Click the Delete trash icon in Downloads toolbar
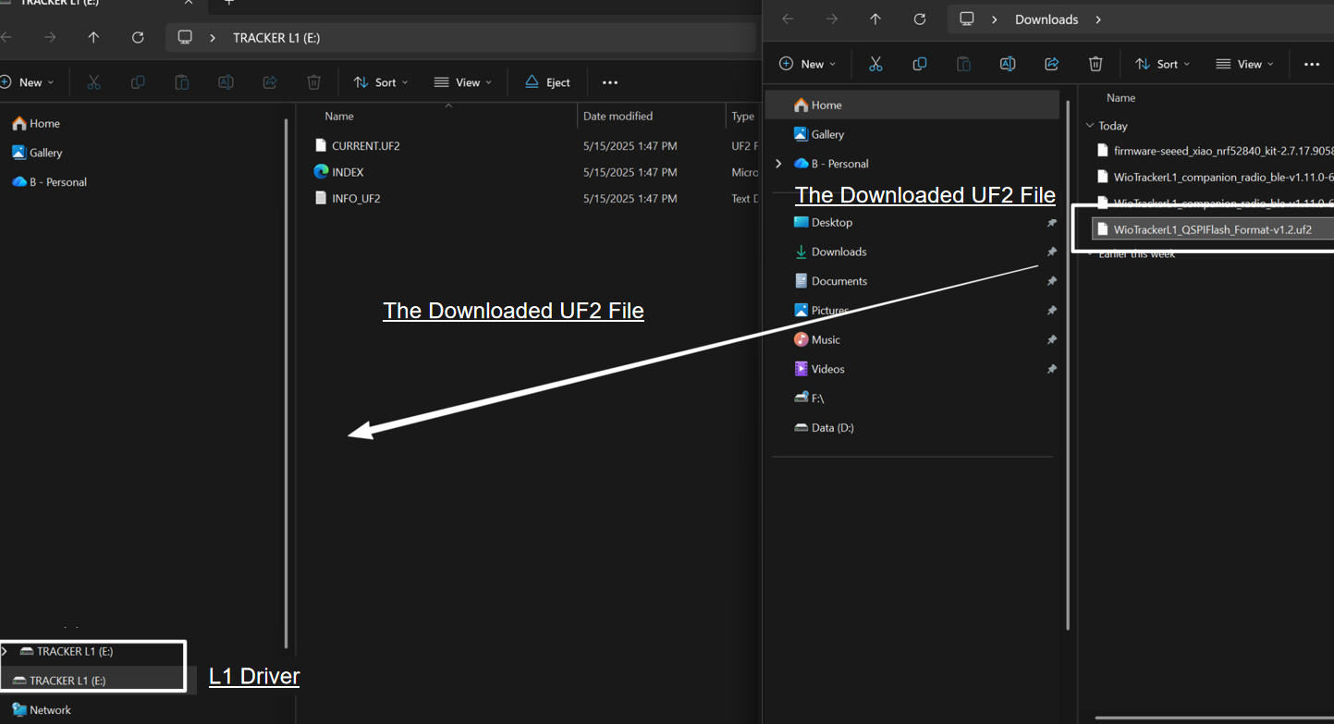1334x724 pixels. tap(1095, 64)
